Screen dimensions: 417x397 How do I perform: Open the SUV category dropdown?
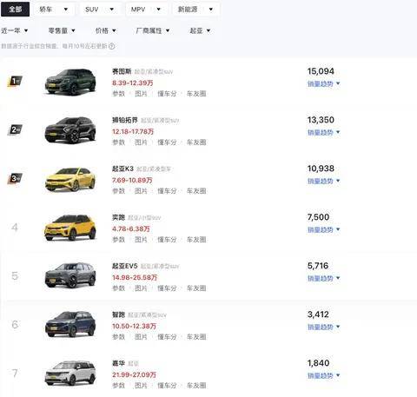coord(100,10)
